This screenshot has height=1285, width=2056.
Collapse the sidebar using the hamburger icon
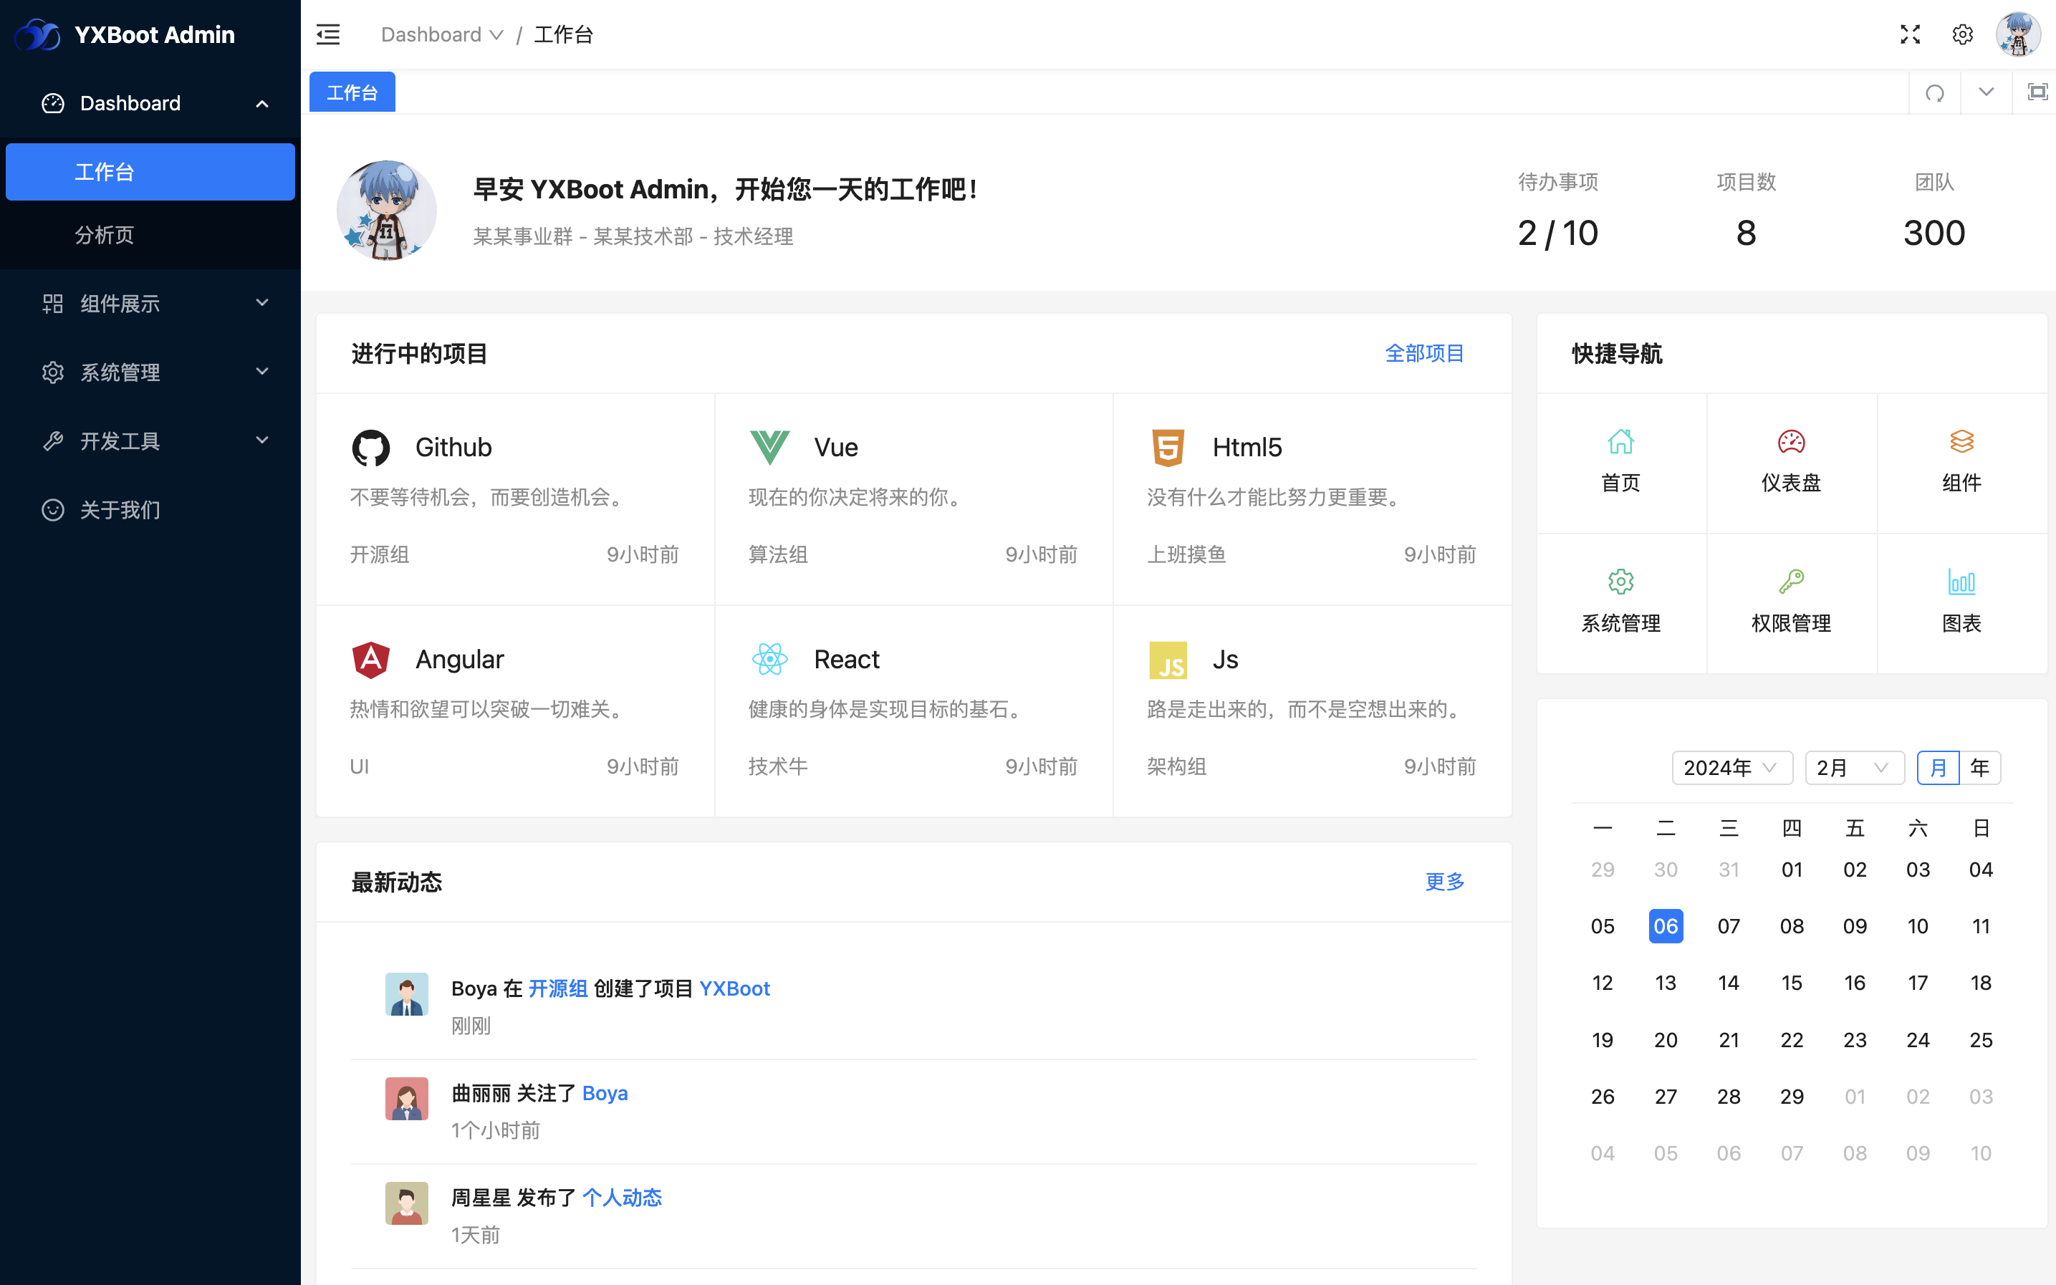[328, 34]
